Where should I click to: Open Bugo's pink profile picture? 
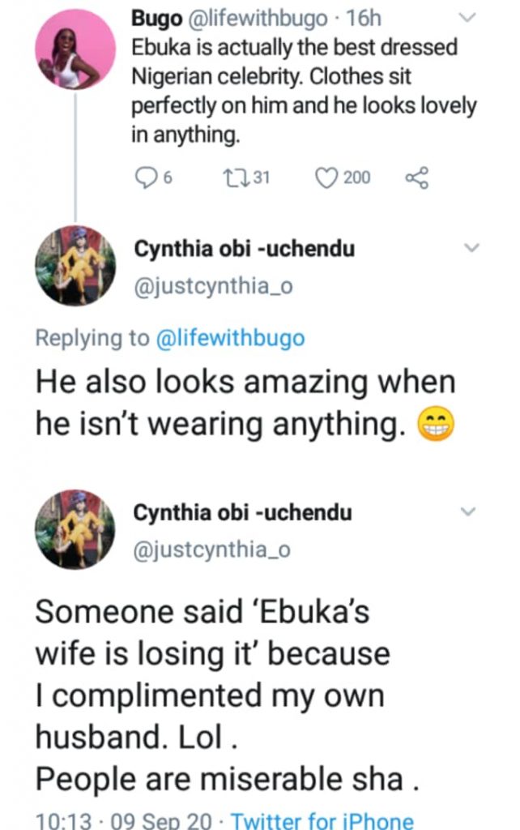point(75,49)
